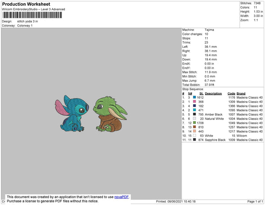Click the 'Page 1 of 1' footer

click(255, 201)
